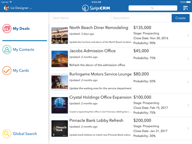Open Crystal Holdings Office Expansion deal
The height and width of the screenshot is (144, 192).
[x=122, y=105]
